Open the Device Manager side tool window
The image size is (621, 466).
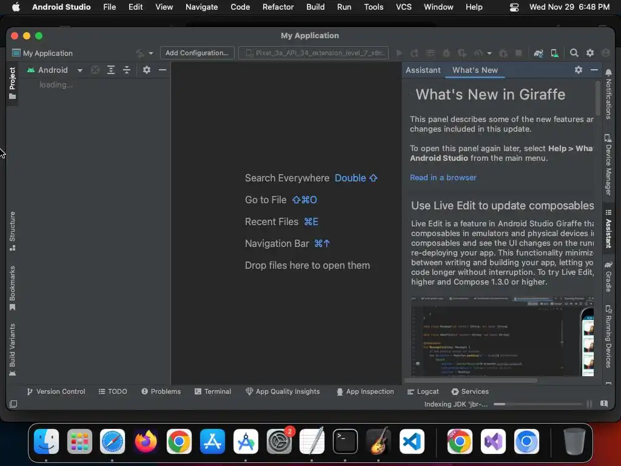click(608, 164)
